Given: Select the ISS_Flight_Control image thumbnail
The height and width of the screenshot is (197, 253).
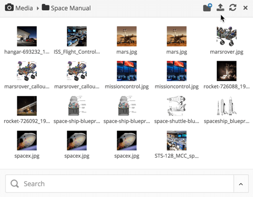Looking at the screenshot, I should coord(77,36).
